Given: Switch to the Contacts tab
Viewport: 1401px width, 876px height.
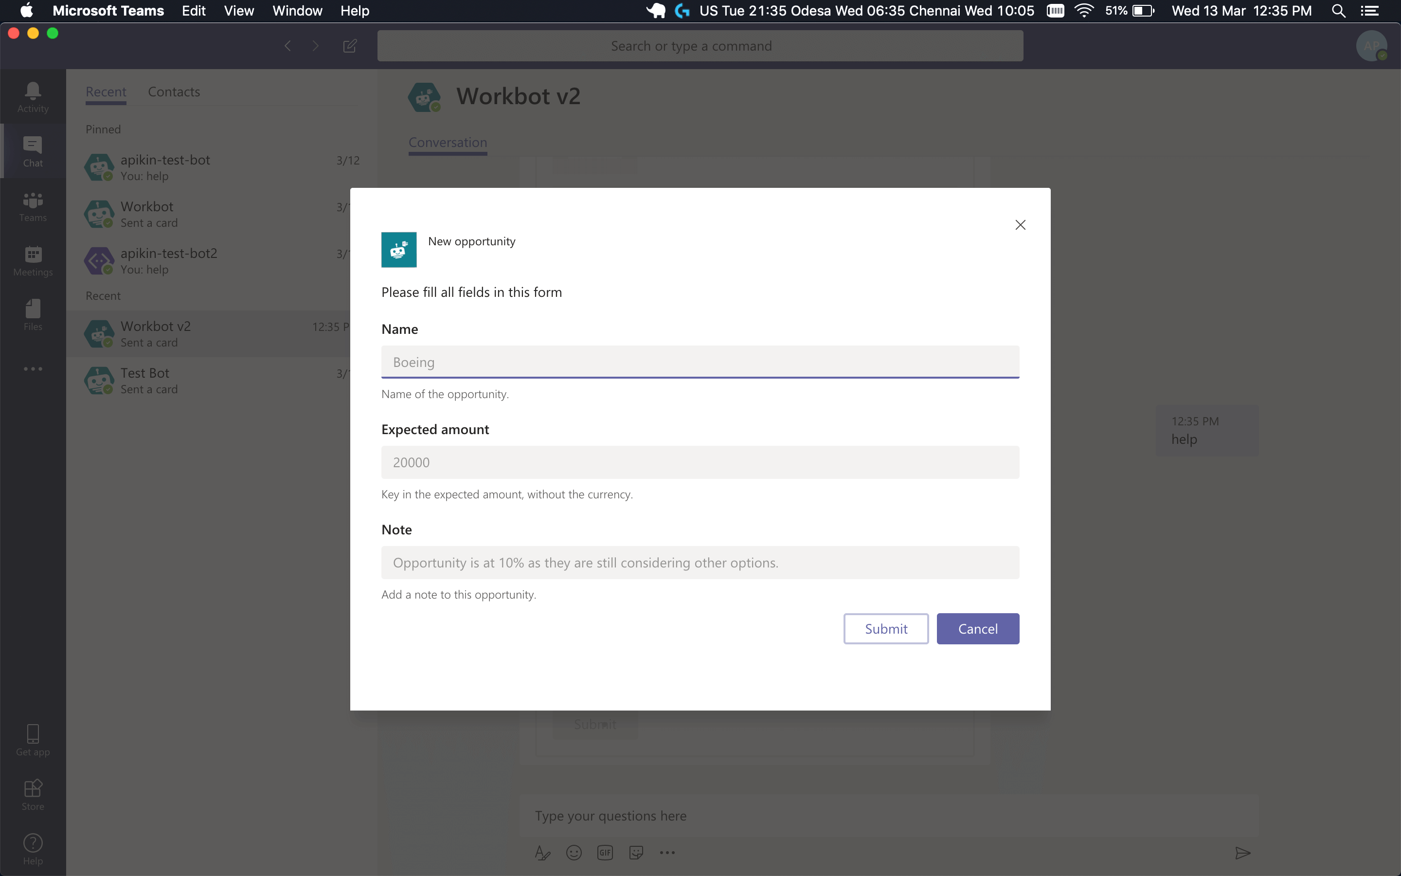Looking at the screenshot, I should tap(174, 91).
